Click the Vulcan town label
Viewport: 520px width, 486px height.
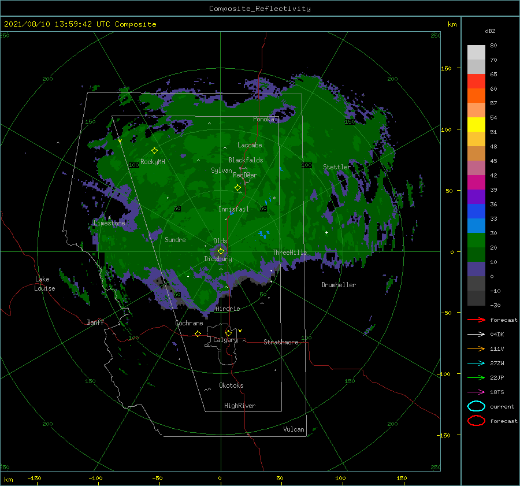(x=294, y=429)
